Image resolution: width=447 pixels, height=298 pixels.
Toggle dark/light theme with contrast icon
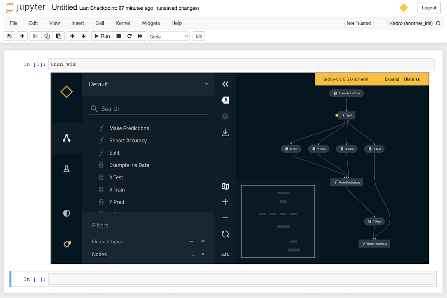pos(66,213)
